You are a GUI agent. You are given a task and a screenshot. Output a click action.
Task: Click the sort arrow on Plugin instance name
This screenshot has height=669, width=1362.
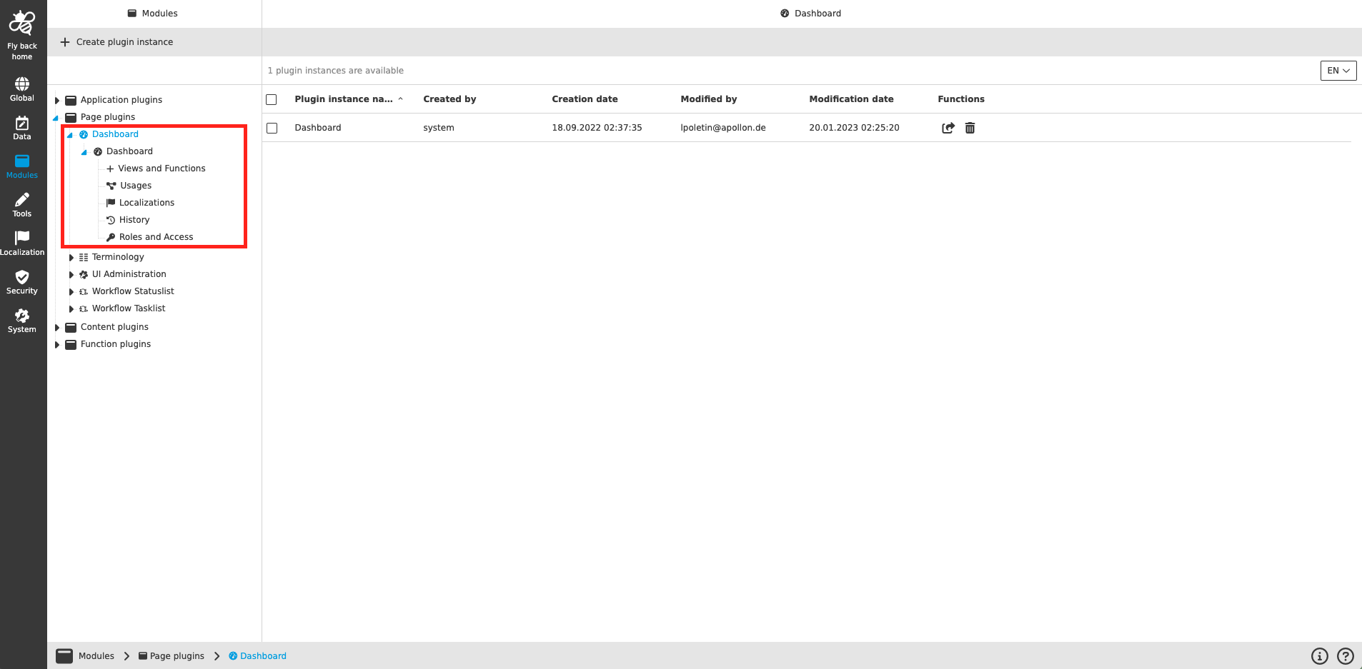tap(401, 99)
